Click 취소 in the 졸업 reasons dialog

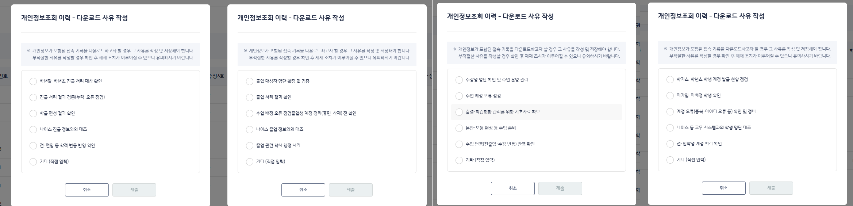click(x=303, y=190)
